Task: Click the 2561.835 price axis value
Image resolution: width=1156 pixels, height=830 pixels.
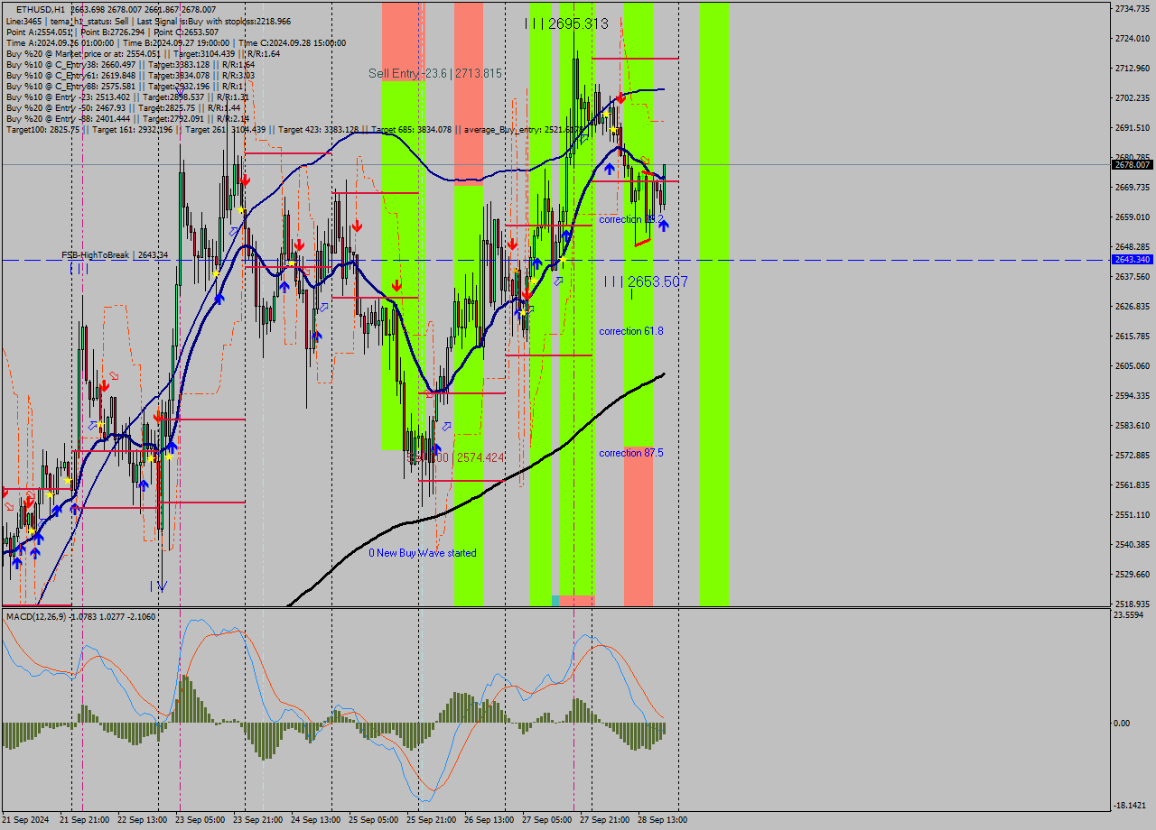Action: click(1133, 484)
